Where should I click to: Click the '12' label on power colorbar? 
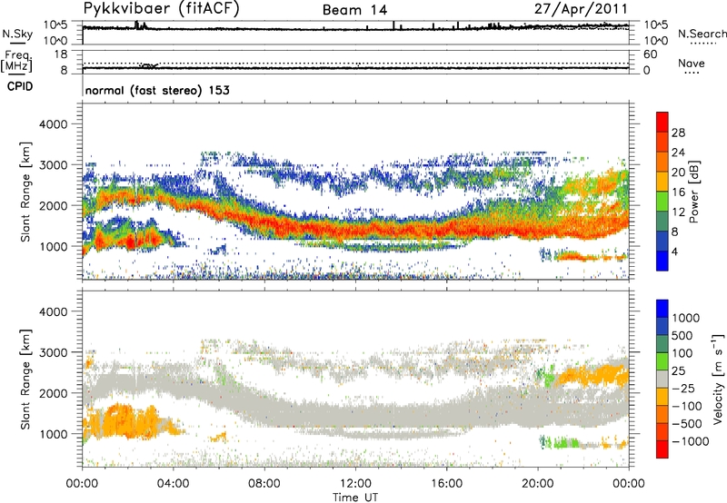tap(678, 212)
